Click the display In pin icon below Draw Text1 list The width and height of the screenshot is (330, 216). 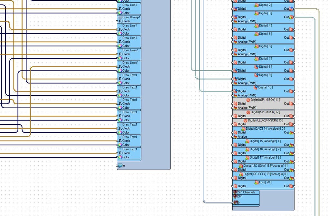(120, 165)
